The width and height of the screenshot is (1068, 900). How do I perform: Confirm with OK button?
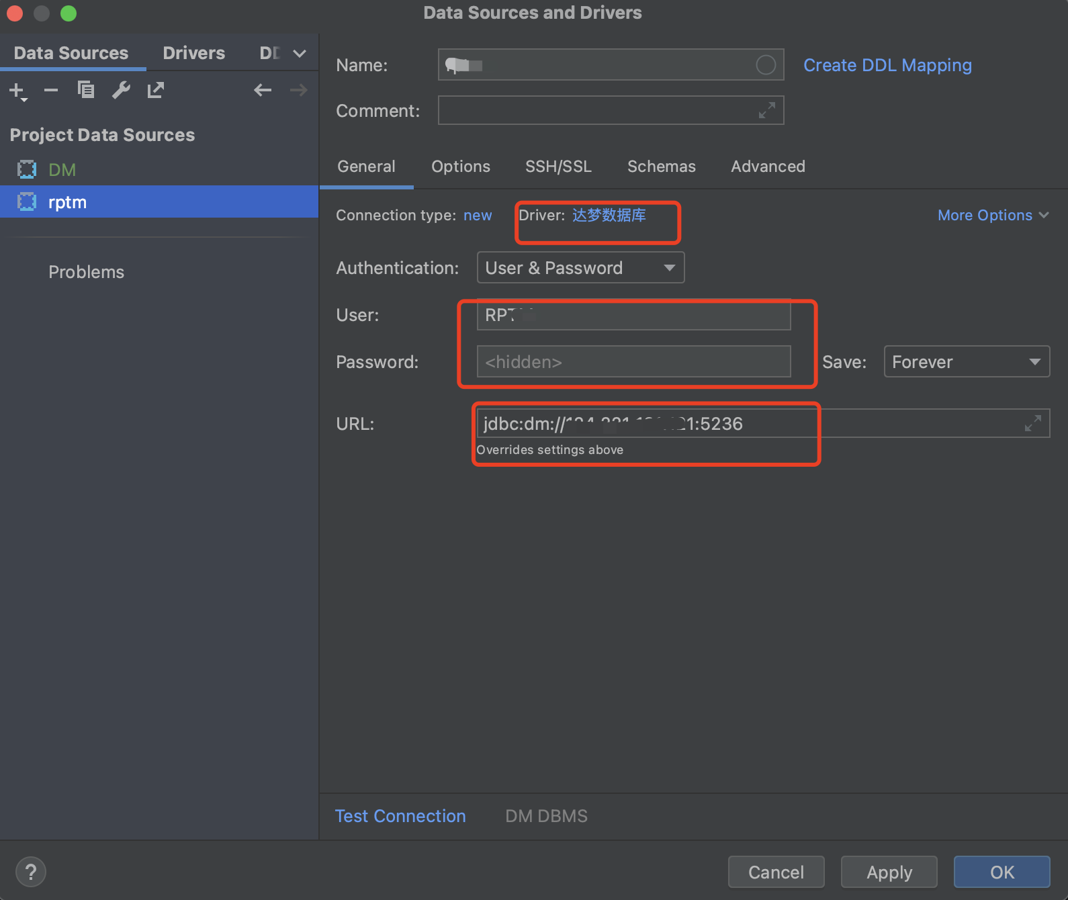click(x=1002, y=872)
